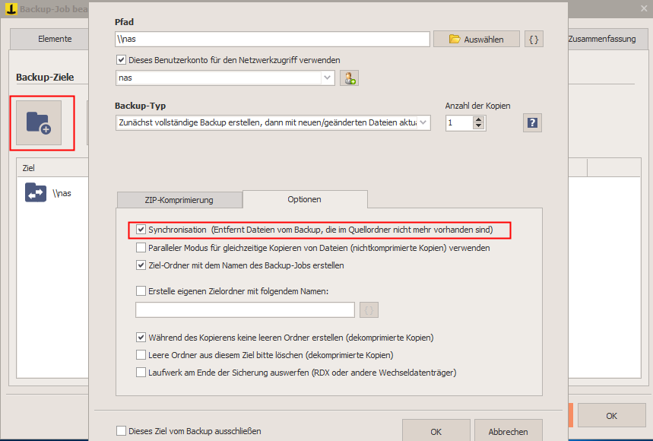The height and width of the screenshot is (441, 653).
Task: Confirm the destination dialog with OK
Action: [x=436, y=431]
